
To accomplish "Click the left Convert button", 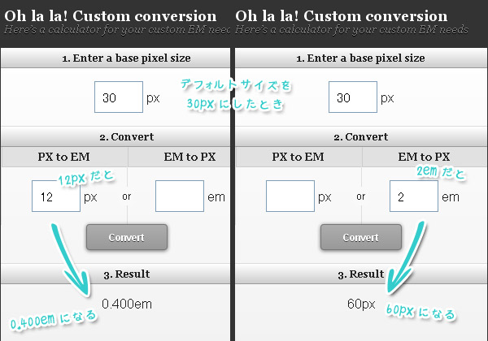I will click(x=127, y=237).
